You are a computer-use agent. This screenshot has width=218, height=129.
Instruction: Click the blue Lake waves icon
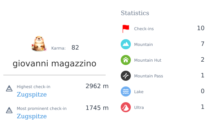click(x=126, y=91)
